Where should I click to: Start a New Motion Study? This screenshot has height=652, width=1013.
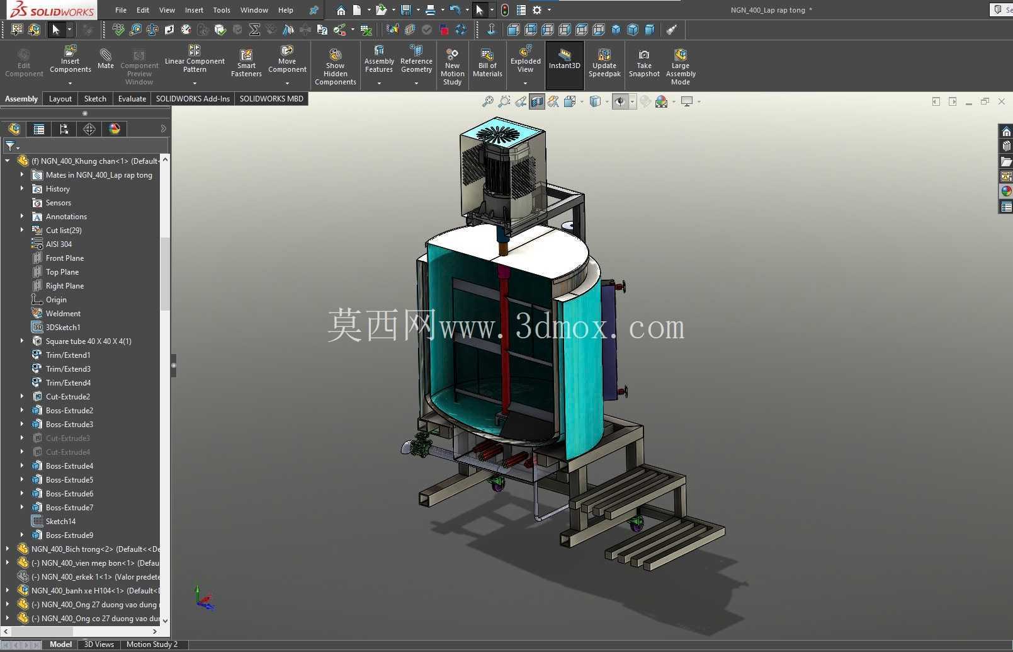click(x=452, y=66)
